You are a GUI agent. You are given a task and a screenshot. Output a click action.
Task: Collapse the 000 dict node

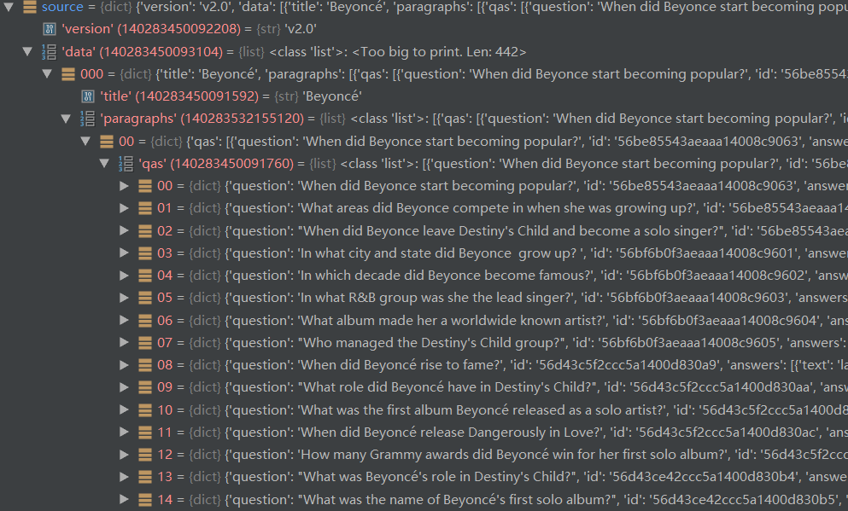[x=47, y=74]
